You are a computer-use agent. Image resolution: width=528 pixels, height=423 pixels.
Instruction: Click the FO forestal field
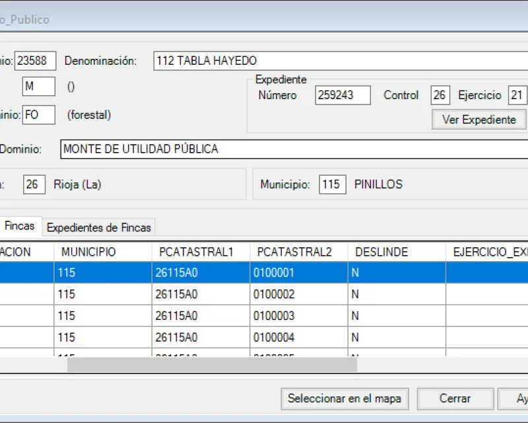pos(38,114)
